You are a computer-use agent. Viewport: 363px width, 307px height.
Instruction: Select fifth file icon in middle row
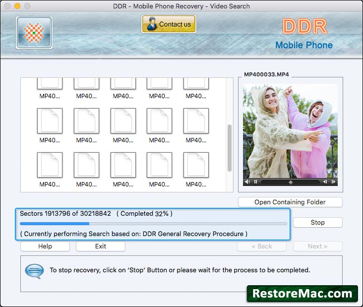coord(196,121)
